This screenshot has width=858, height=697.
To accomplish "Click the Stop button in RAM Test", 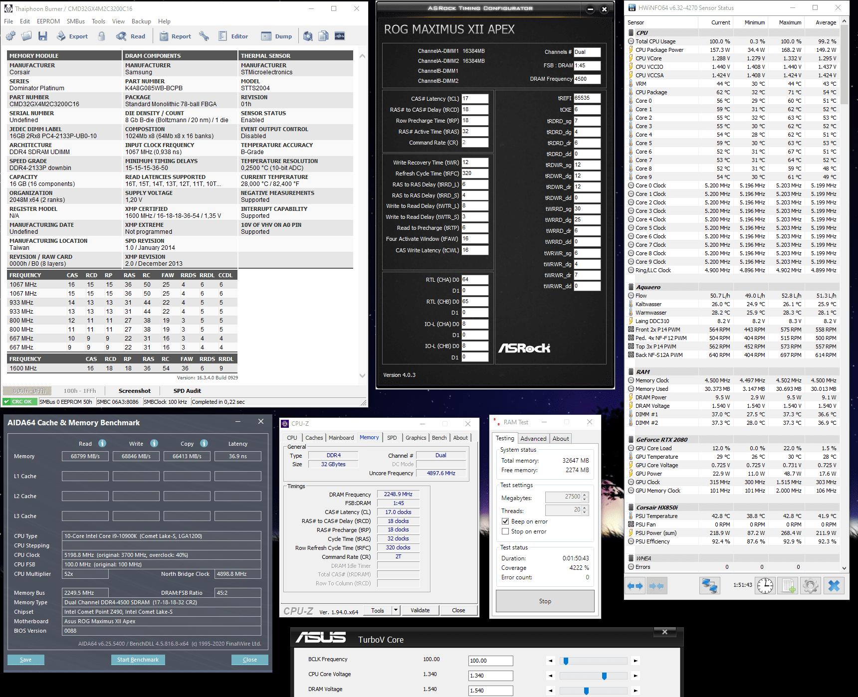I will 545,601.
